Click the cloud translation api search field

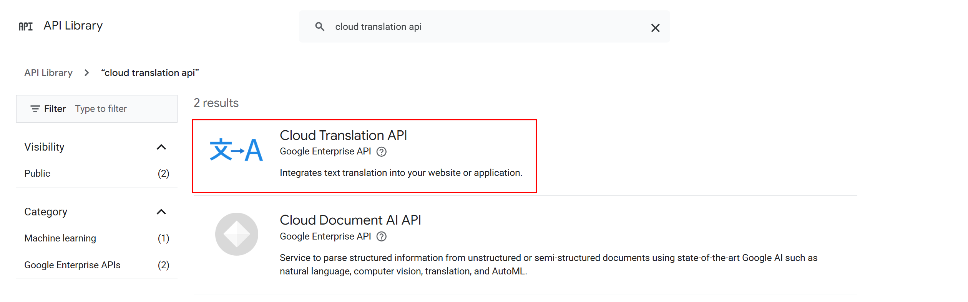pyautogui.click(x=484, y=26)
